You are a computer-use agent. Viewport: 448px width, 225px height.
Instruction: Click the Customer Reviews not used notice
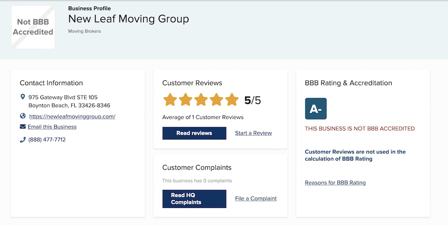point(355,155)
